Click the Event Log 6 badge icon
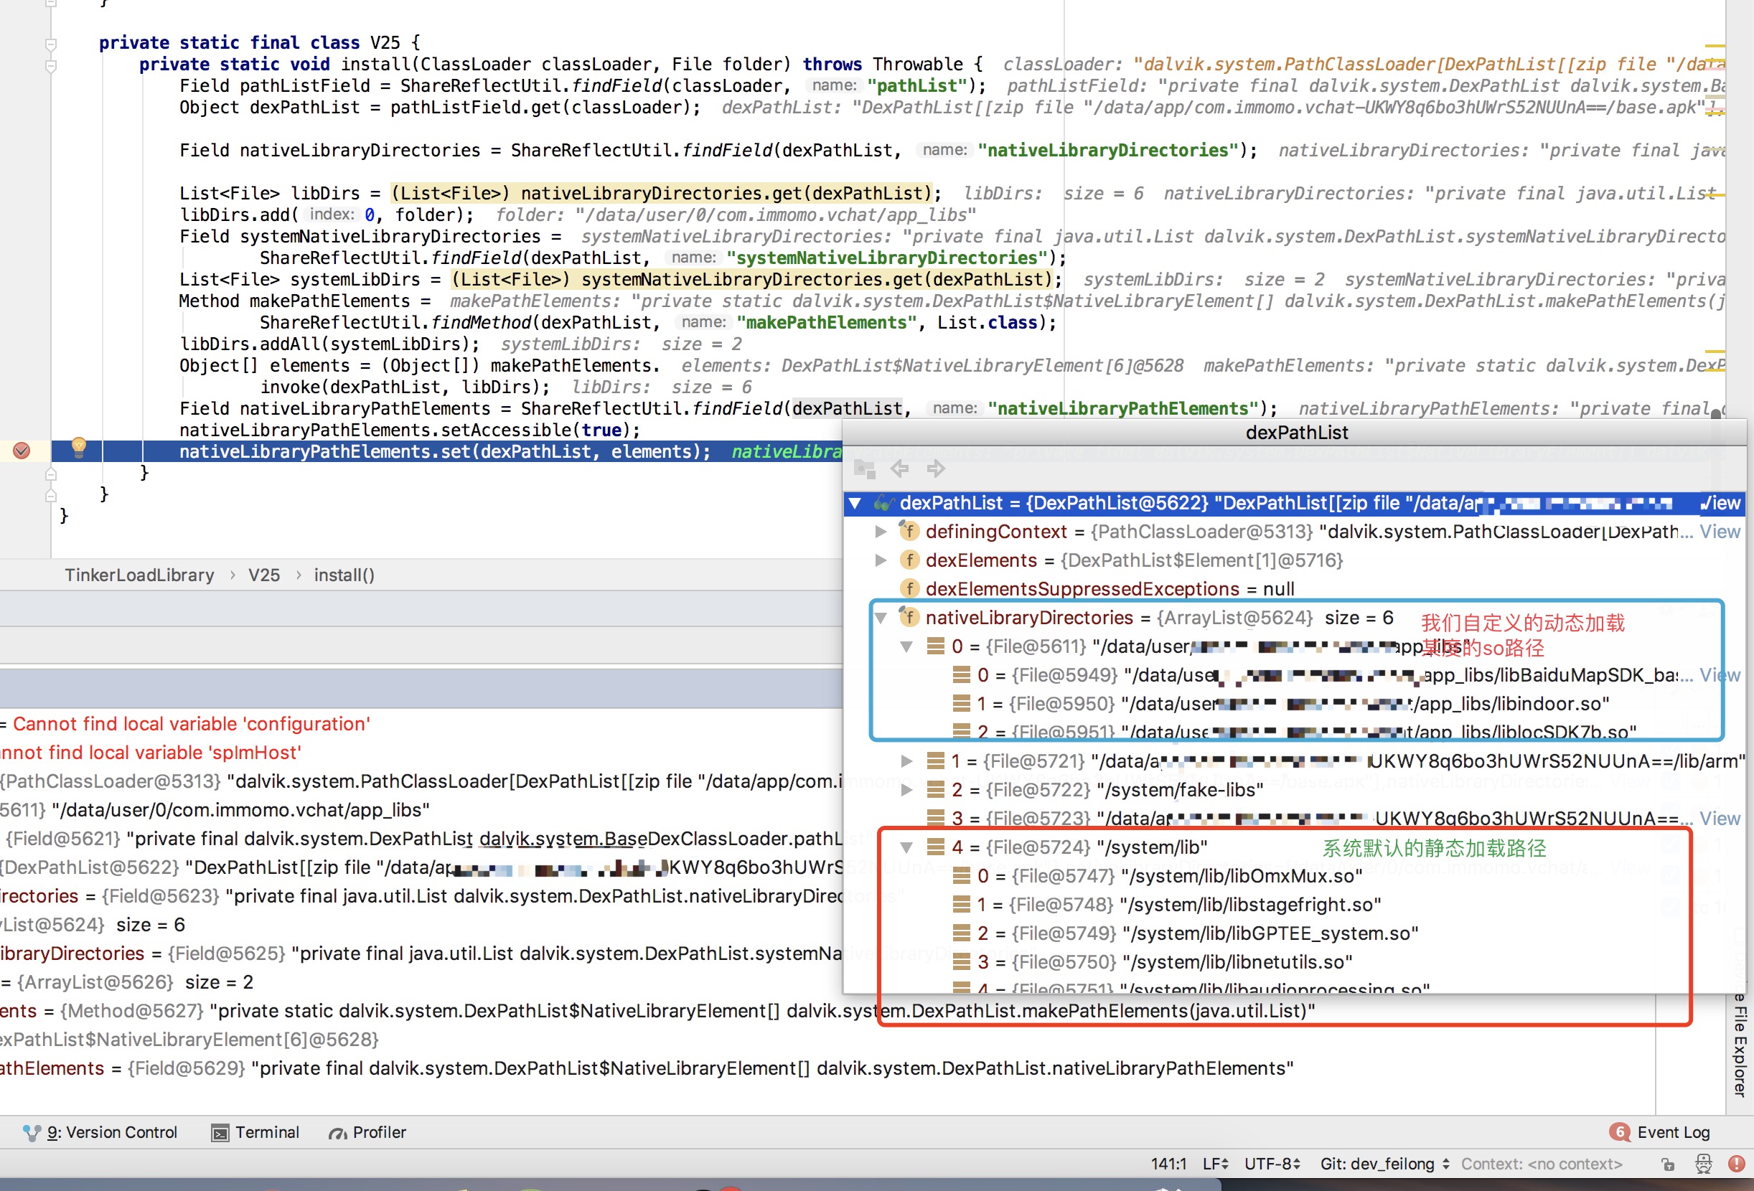Viewport: 1754px width, 1191px height. 1618,1131
